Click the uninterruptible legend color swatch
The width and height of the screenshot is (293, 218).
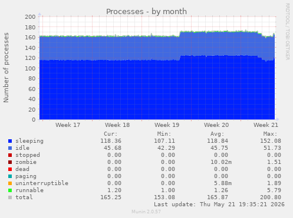point(10,183)
